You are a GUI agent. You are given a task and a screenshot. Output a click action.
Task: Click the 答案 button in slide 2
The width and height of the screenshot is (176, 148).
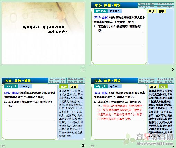161,11
